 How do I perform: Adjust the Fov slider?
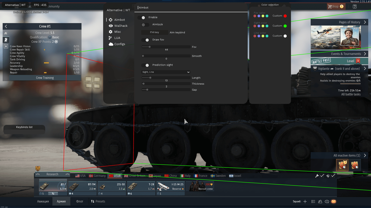tap(166, 47)
